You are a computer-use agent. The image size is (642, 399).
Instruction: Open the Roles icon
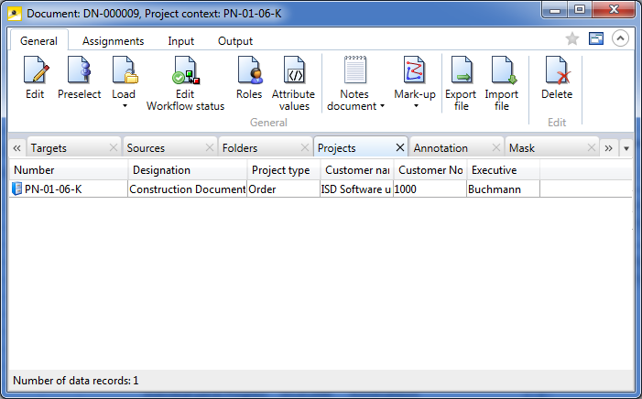coord(249,70)
